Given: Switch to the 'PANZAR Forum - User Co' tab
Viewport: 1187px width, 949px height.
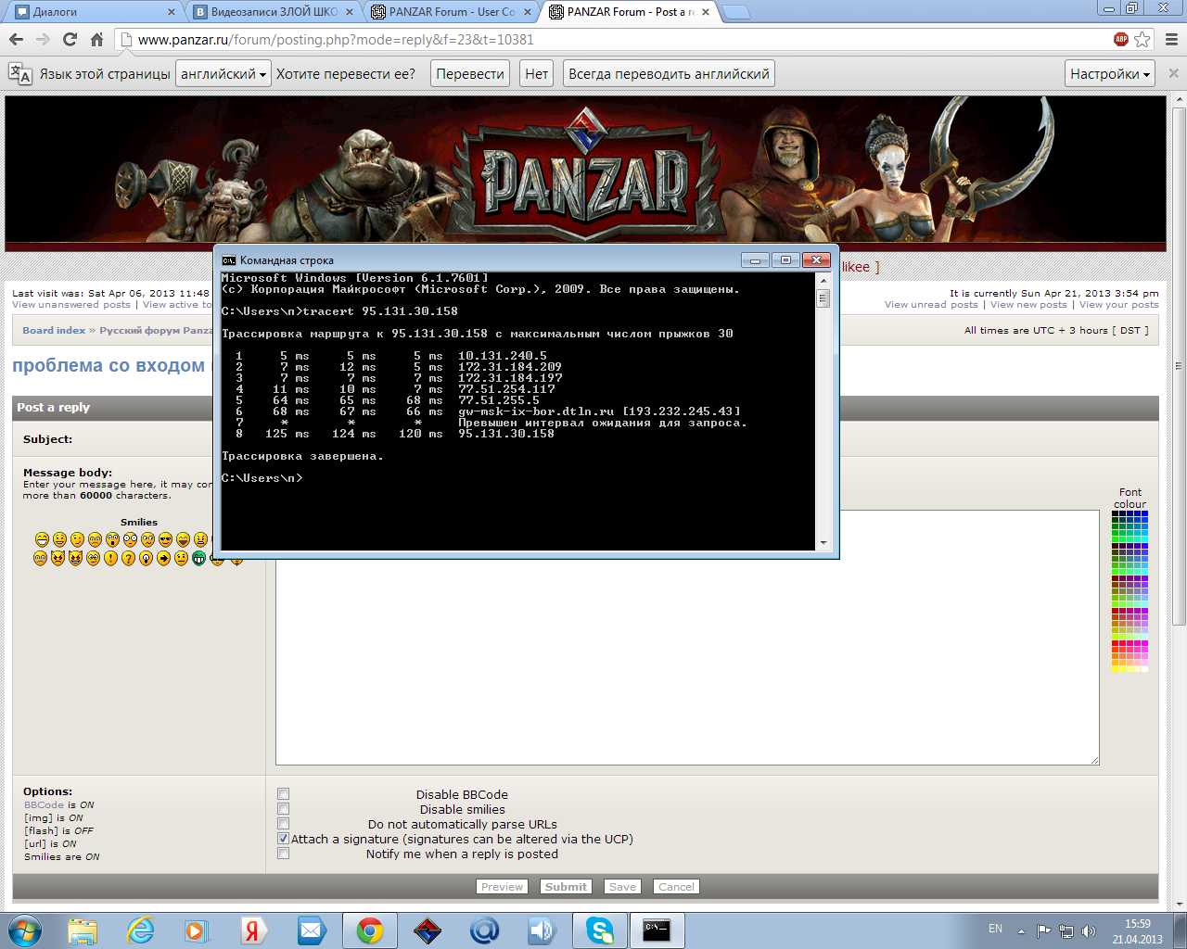Looking at the screenshot, I should pyautogui.click(x=451, y=12).
